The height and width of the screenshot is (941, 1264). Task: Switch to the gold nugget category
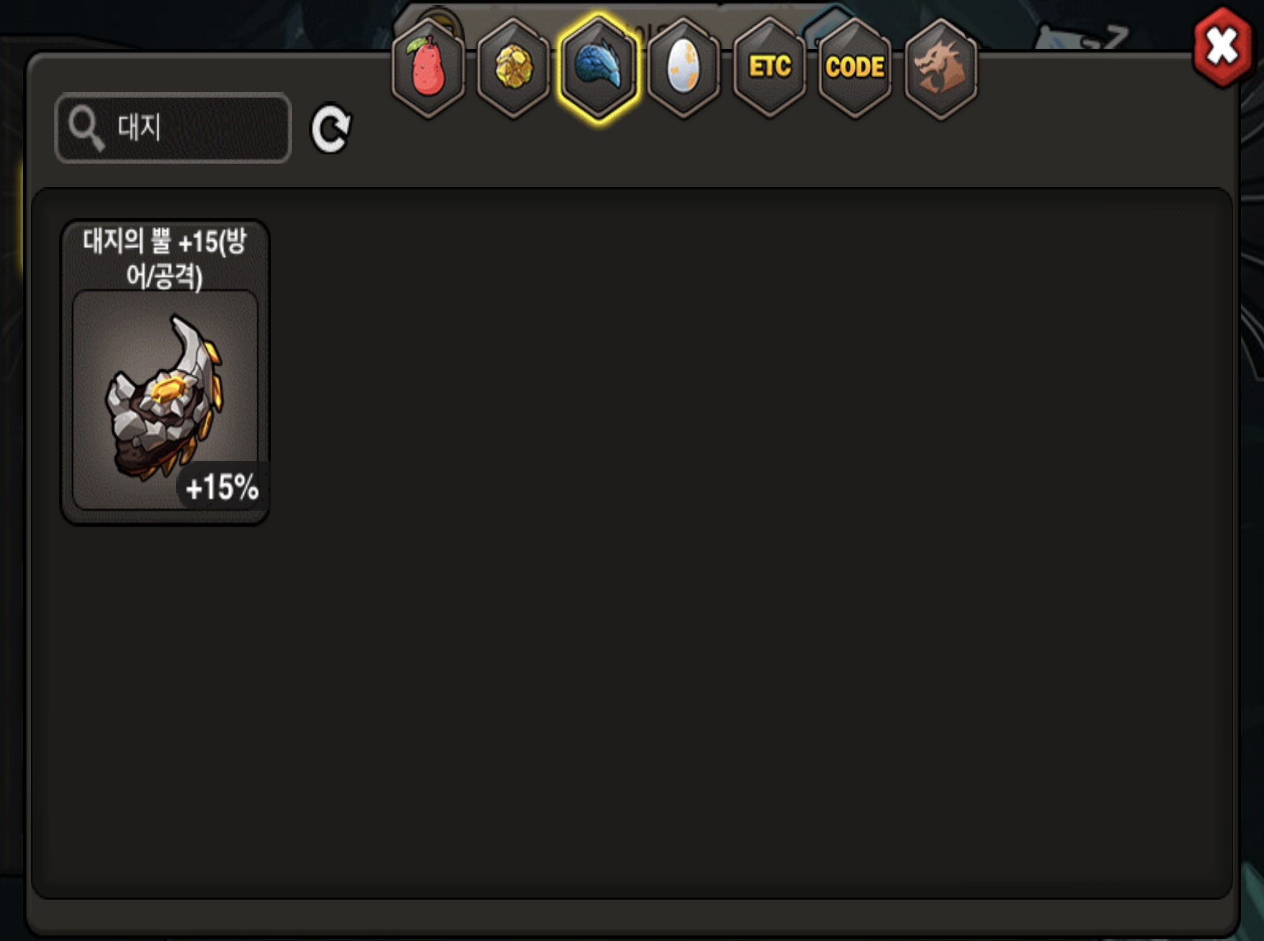point(513,68)
